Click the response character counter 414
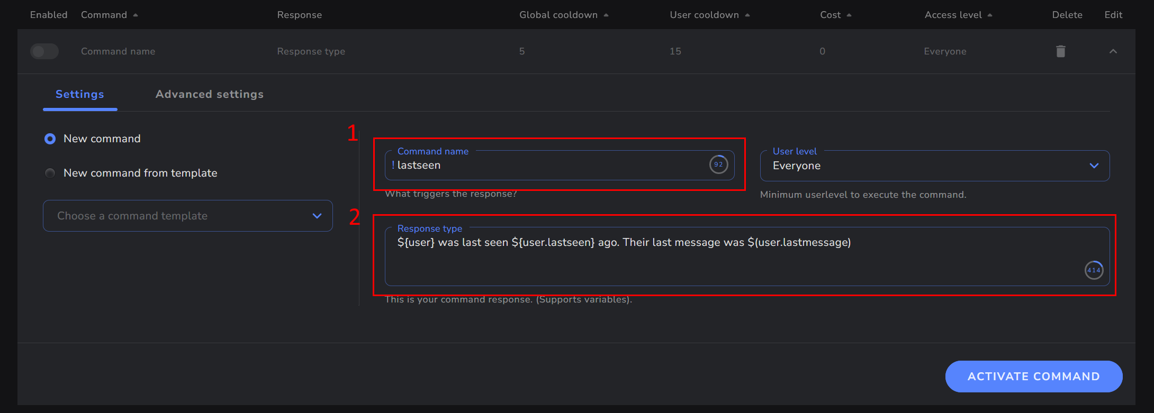This screenshot has height=413, width=1154. click(1094, 270)
